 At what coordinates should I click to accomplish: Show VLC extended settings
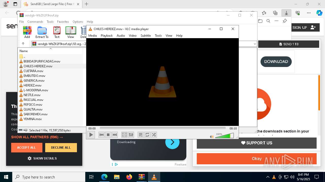pos(131,135)
